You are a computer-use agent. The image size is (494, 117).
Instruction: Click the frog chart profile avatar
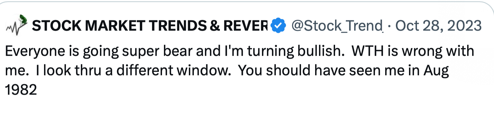pyautogui.click(x=17, y=25)
